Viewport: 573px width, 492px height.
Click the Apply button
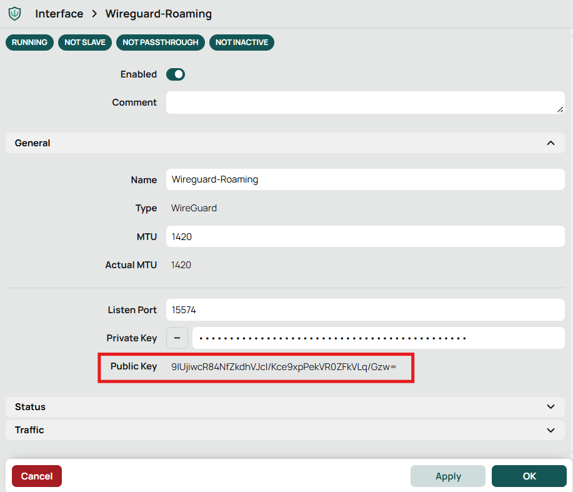[x=448, y=476]
